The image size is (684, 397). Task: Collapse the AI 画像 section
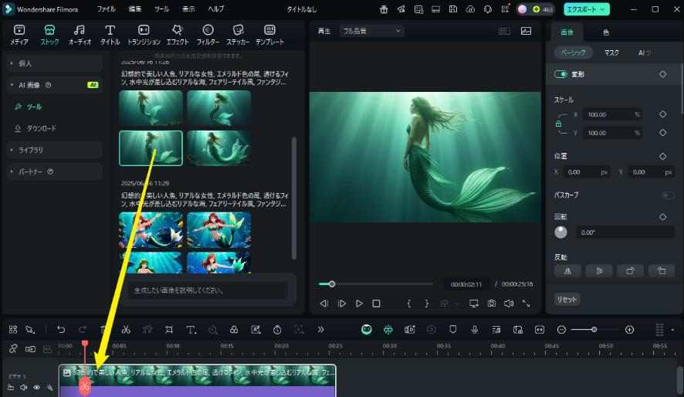pos(55,85)
